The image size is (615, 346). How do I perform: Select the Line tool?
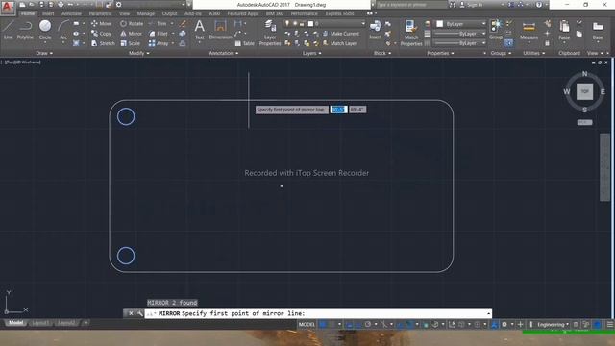[x=9, y=30]
